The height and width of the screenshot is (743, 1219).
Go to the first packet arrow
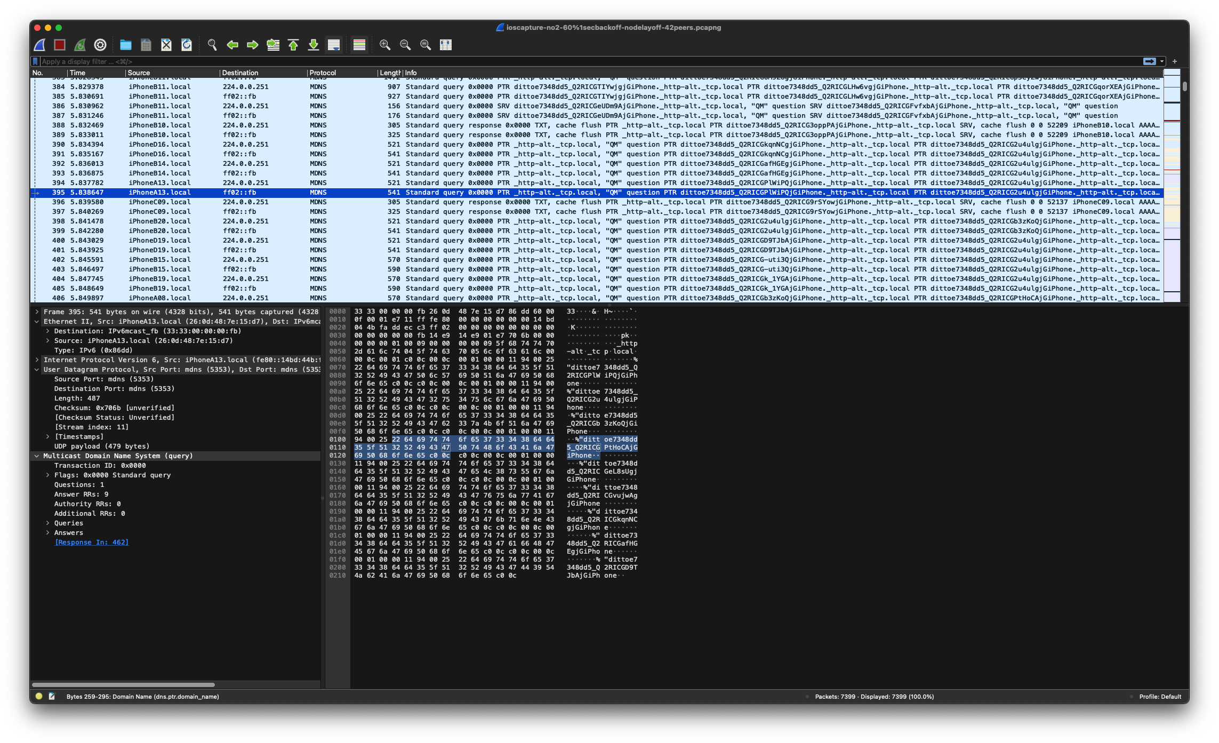click(293, 45)
